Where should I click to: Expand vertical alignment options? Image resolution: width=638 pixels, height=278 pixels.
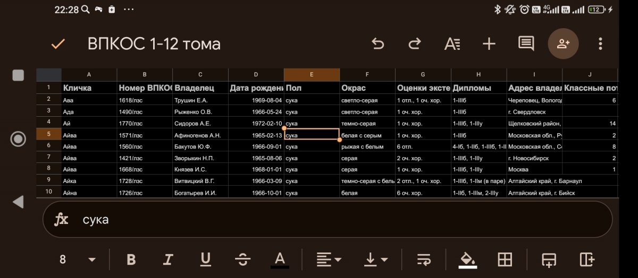pos(375,259)
